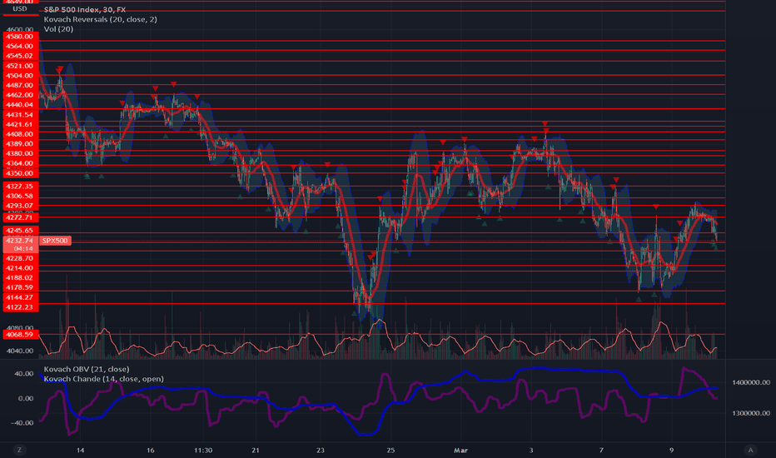The height and width of the screenshot is (458, 776).
Task: Click the 4214.00 price level label
Action: click(20, 268)
